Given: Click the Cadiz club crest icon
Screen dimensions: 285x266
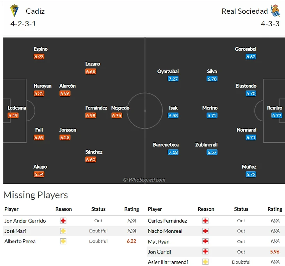Looking at the screenshot, I should tap(14, 11).
